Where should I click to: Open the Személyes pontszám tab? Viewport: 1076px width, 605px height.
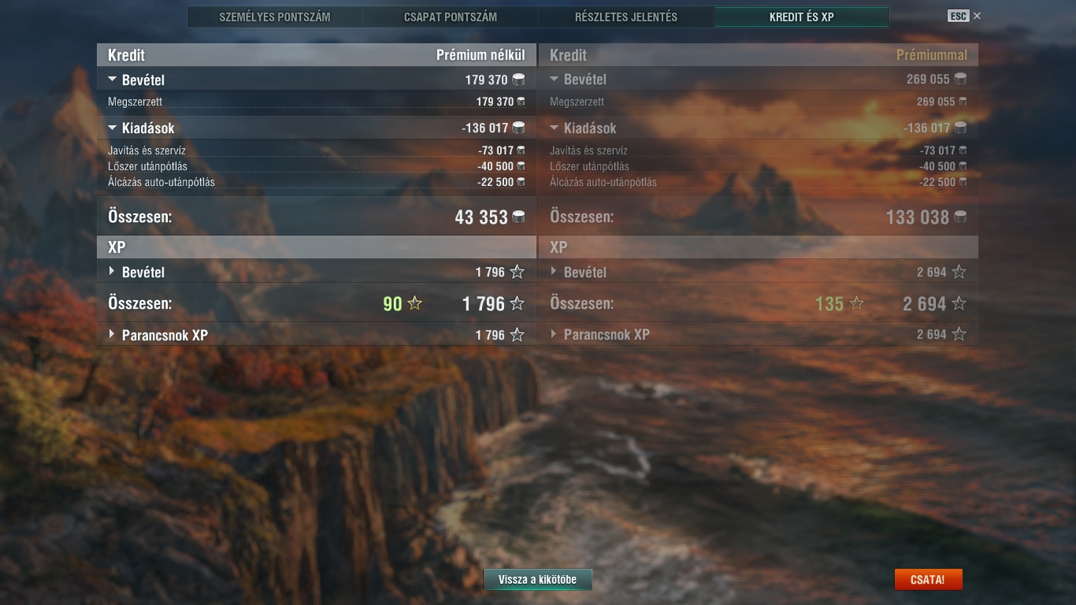point(275,17)
